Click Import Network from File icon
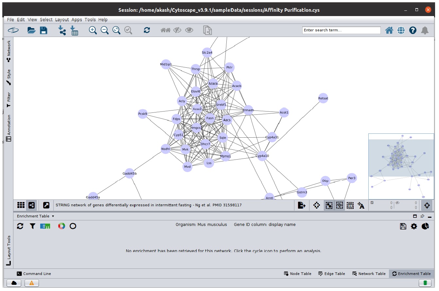 (x=62, y=30)
